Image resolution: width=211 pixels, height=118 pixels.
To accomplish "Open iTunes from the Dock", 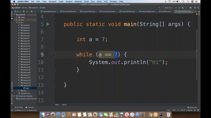I will 132,115.
